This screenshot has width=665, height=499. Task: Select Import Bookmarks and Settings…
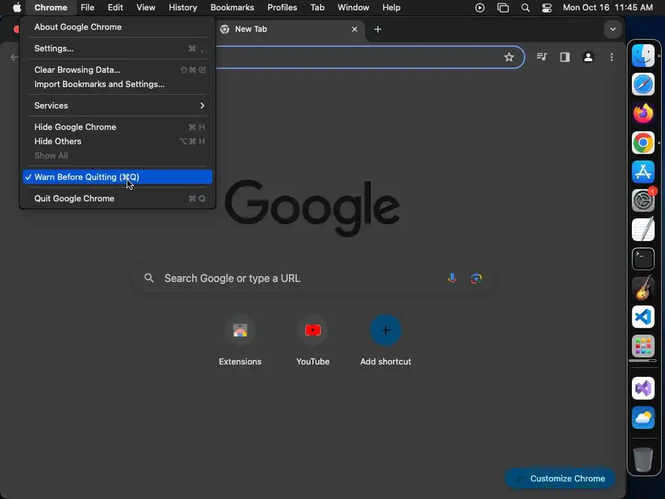pyautogui.click(x=118, y=84)
